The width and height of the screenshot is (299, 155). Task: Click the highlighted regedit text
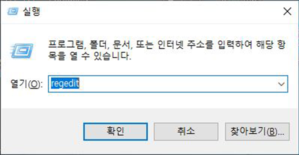click(65, 83)
